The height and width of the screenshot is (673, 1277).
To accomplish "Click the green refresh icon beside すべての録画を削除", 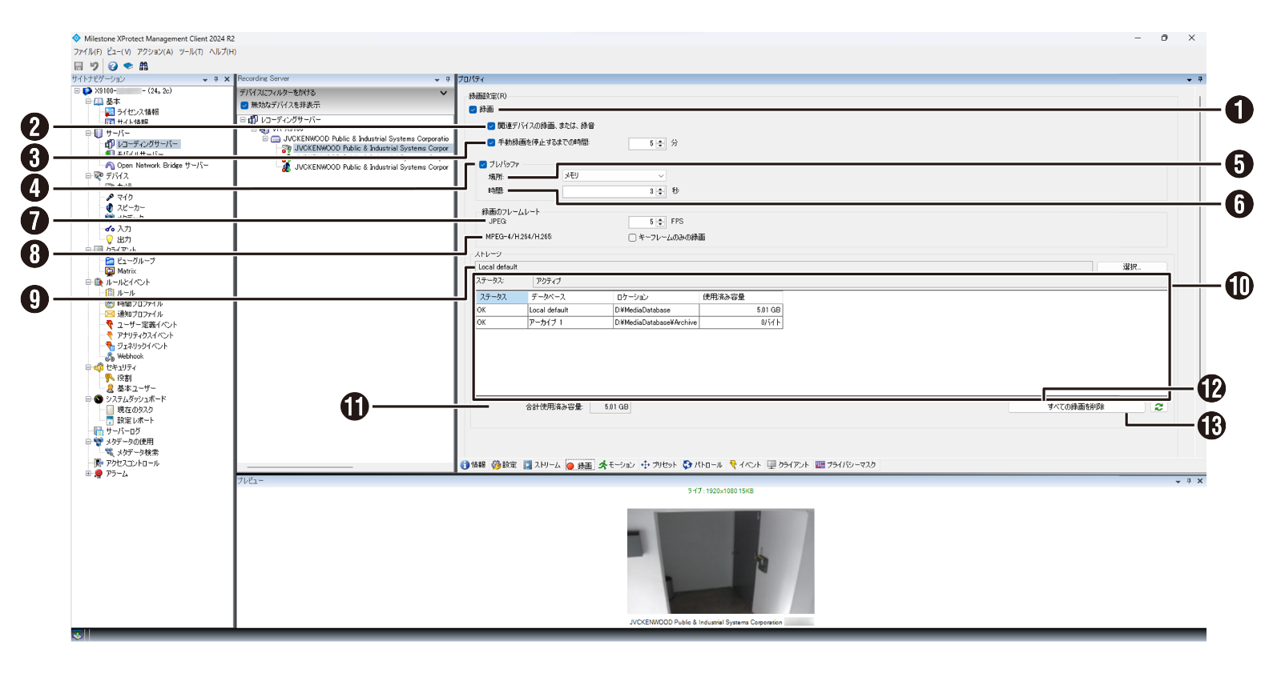I will pos(1158,407).
